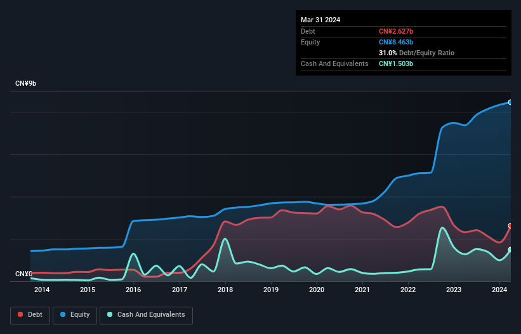This screenshot has height=334, width=521.
Task: Click the 2014 x-axis label
Action: pyautogui.click(x=42, y=290)
